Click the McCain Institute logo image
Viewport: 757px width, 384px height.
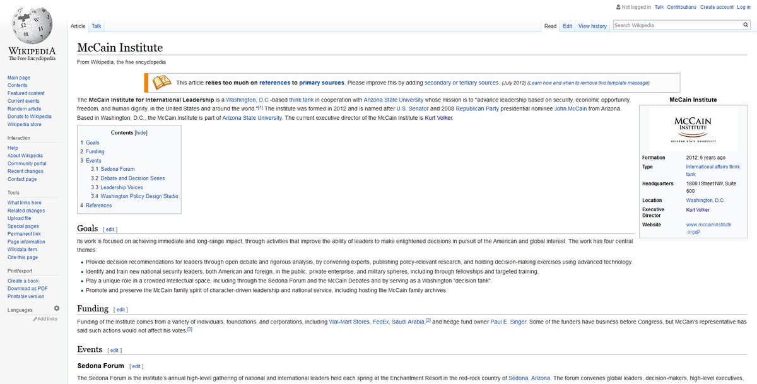693,128
